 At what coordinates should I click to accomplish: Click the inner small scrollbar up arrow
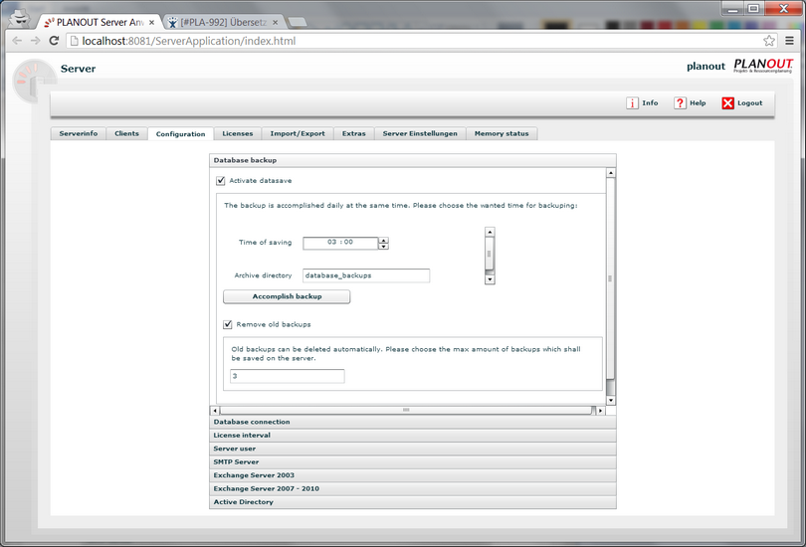(x=490, y=232)
